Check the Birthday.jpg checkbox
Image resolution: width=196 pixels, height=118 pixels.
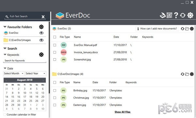click(55, 90)
